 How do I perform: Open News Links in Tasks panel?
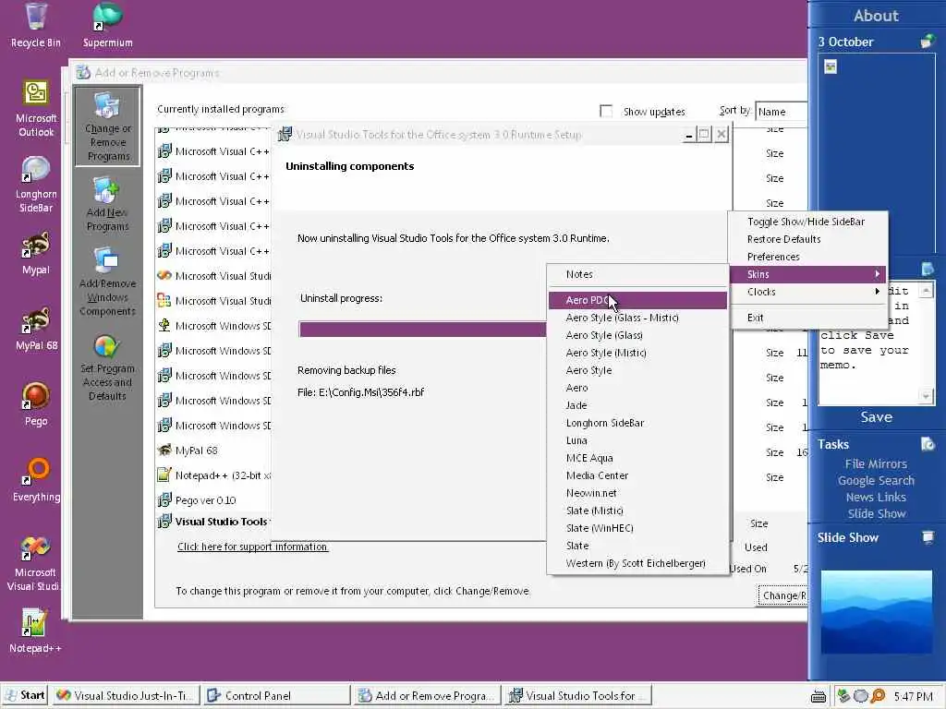[x=876, y=497]
